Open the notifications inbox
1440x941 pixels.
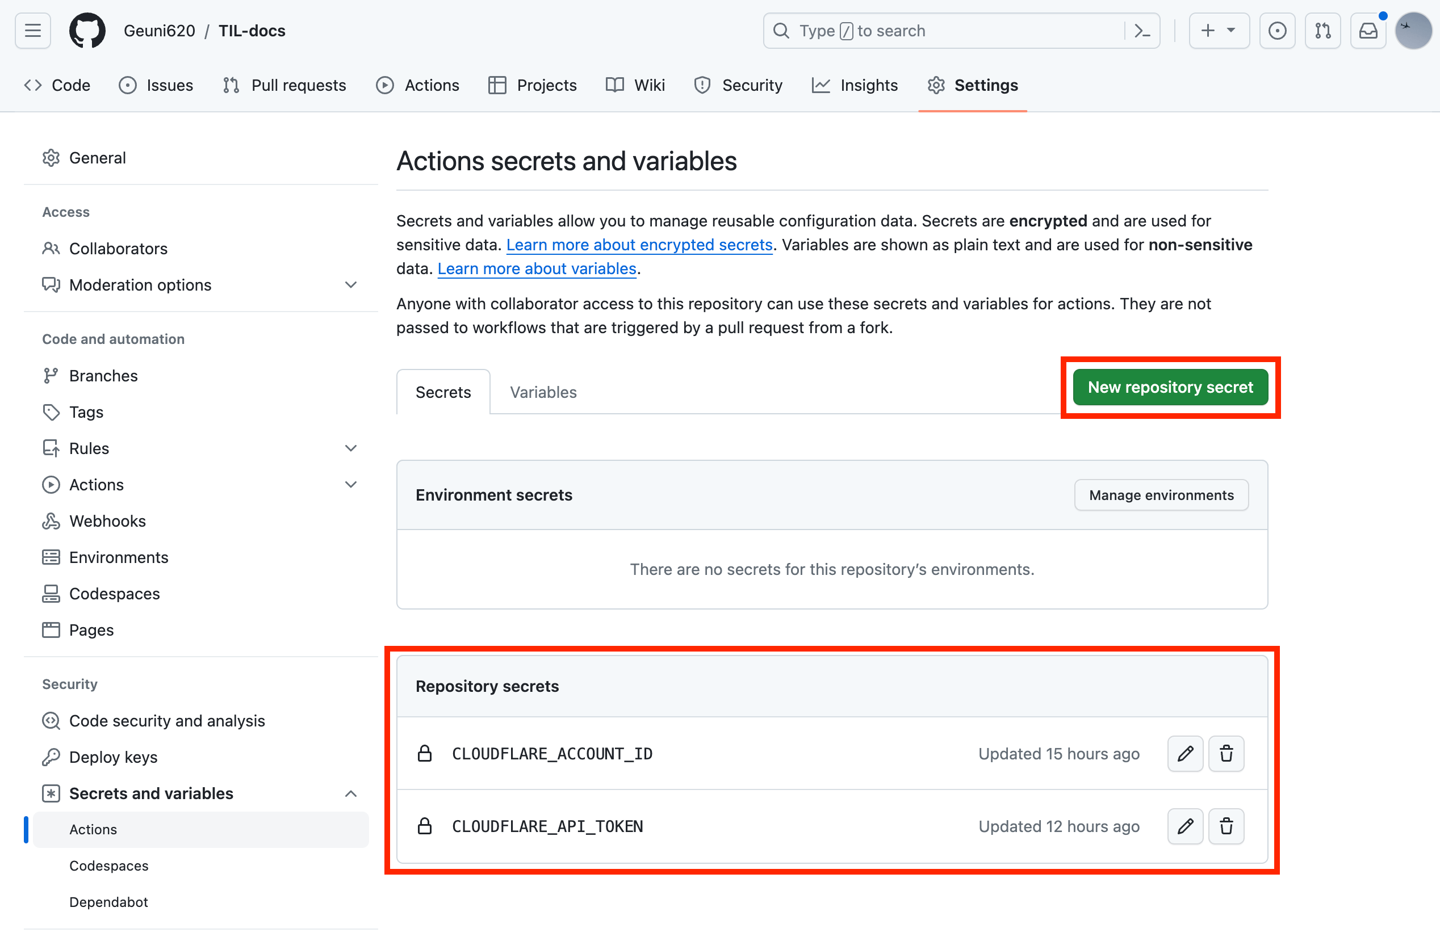[x=1368, y=30]
